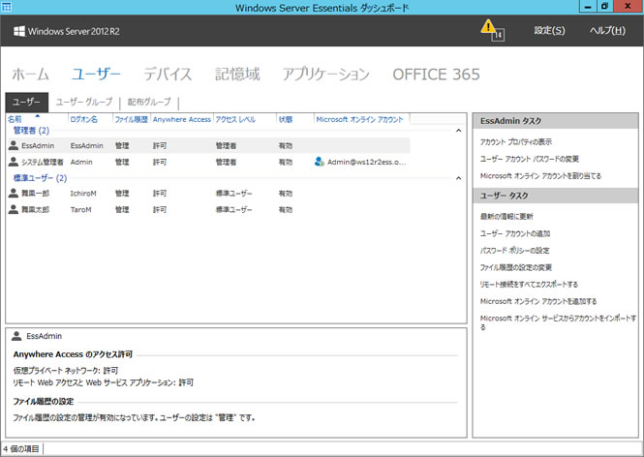Click ユーザー アカウントの追加 task
This screenshot has width=644, height=457.
515,233
